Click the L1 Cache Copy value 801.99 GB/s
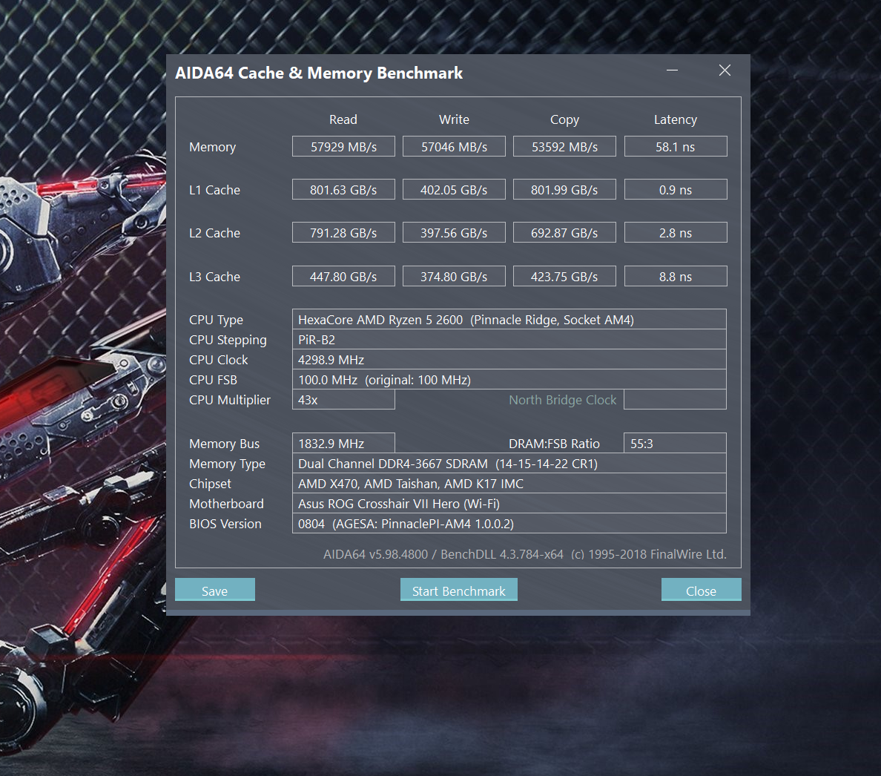 click(564, 189)
